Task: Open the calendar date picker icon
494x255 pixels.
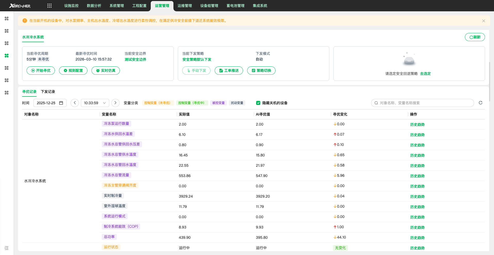Action: 61,103
